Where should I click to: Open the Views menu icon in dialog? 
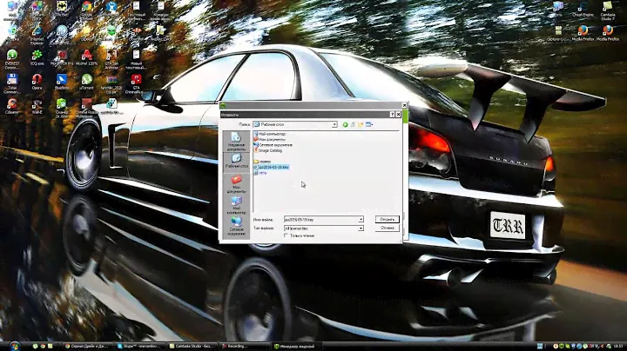coord(370,125)
